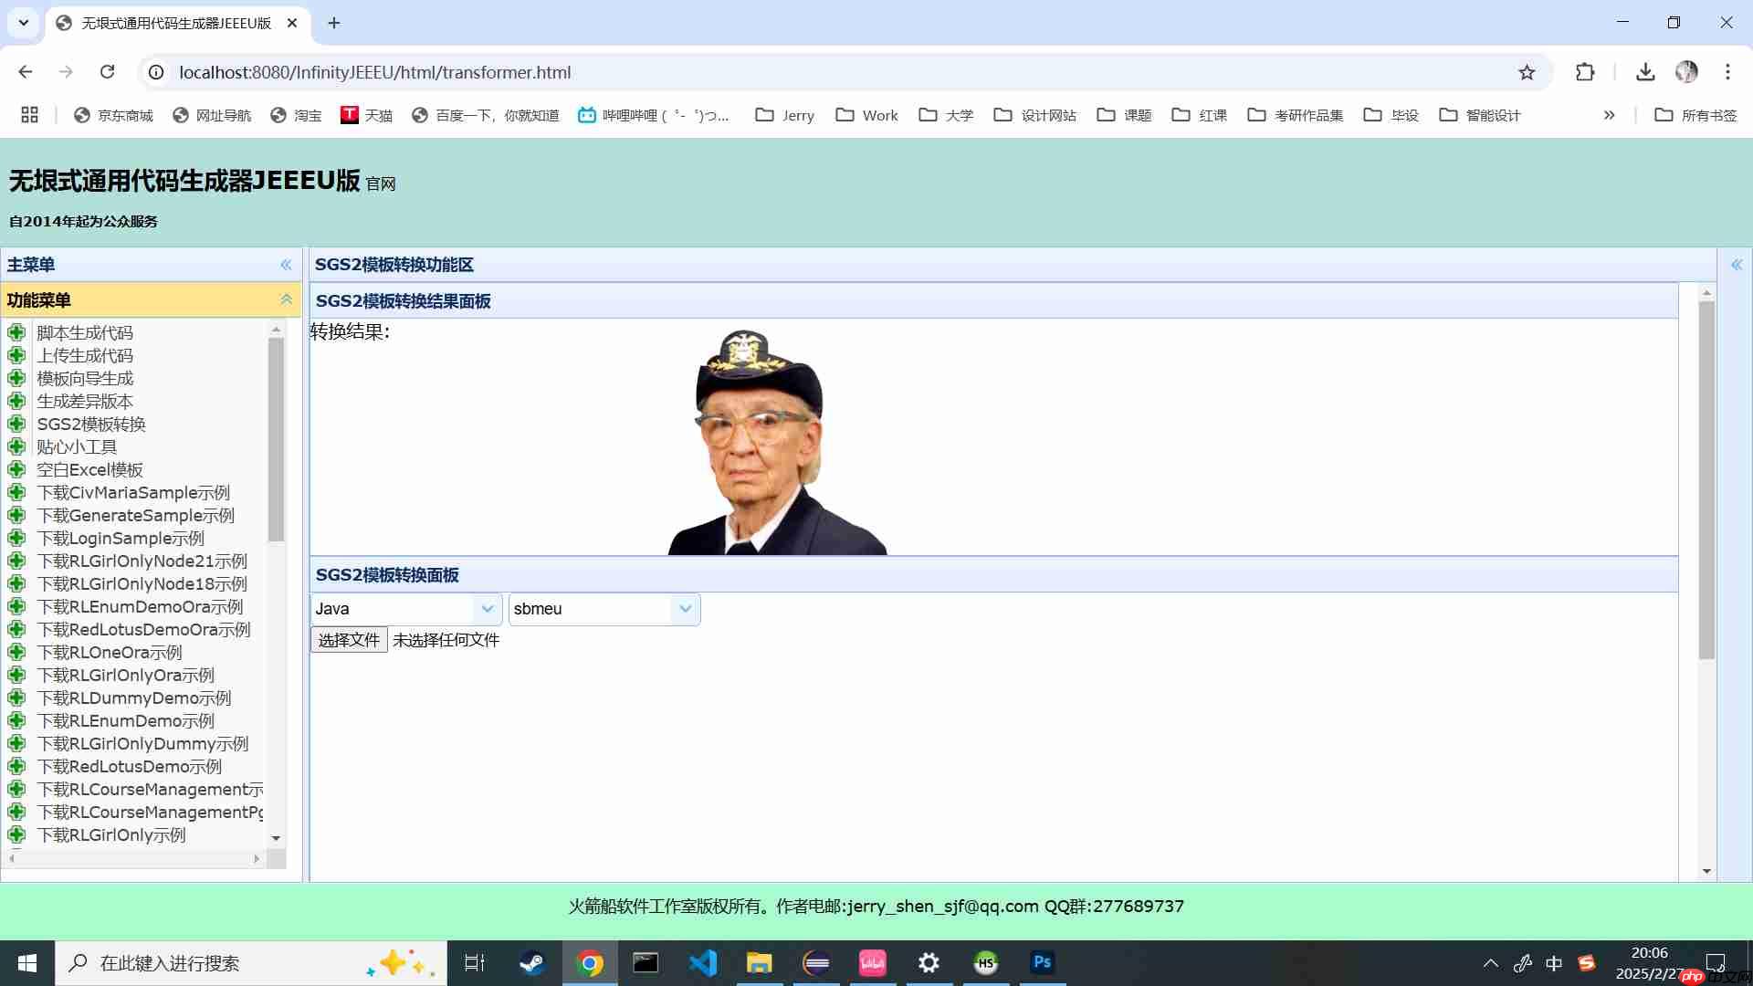
Task: Click the downloads icon in Chrome toolbar
Action: point(1645,72)
